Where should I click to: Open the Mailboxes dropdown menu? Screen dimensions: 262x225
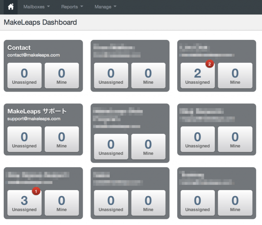(36, 7)
